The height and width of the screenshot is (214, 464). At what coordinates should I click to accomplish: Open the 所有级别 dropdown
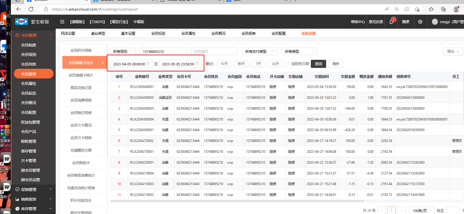pos(123,51)
